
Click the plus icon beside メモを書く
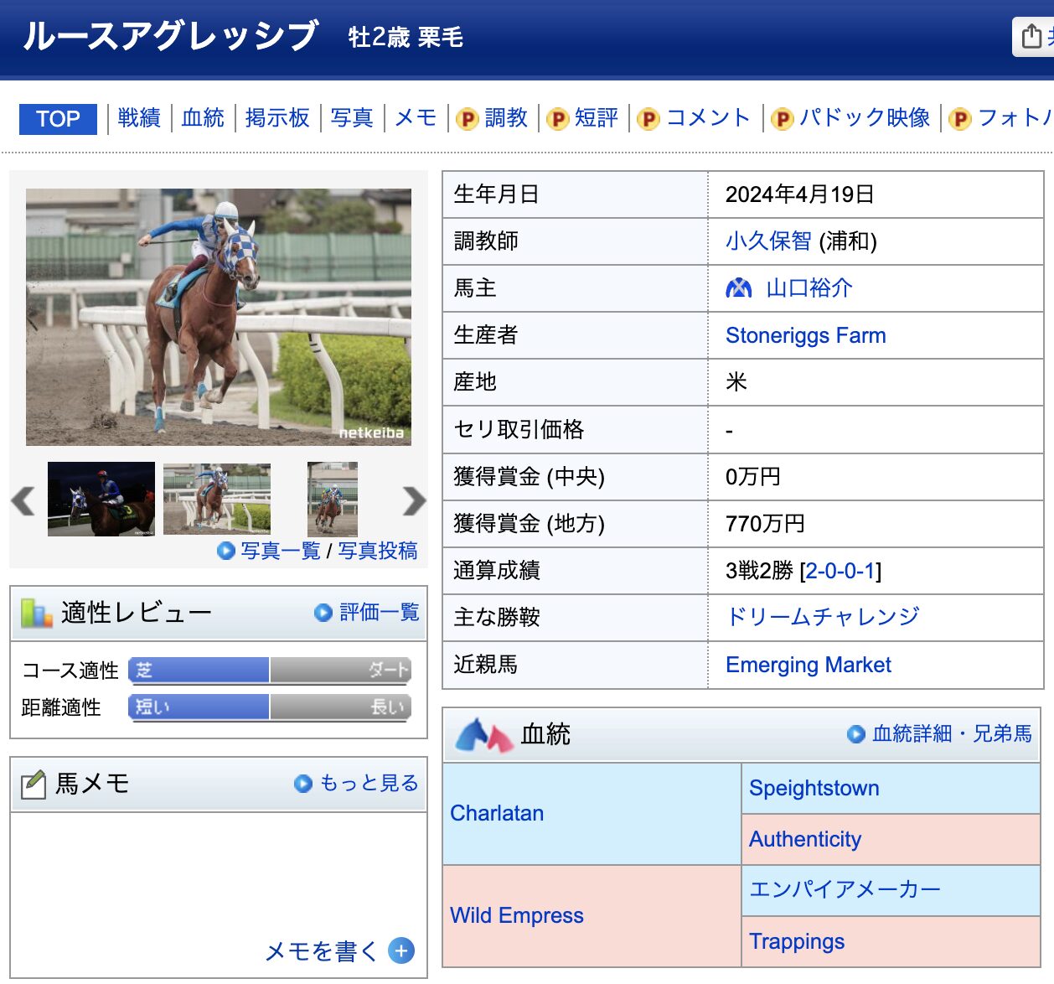(401, 951)
